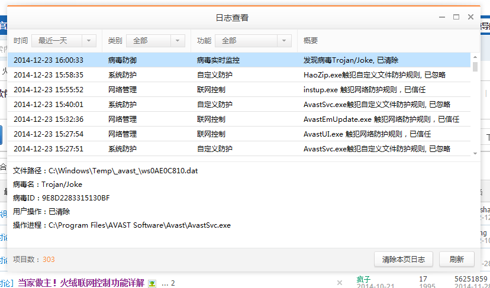Click the 联网控制 cell in the instup.exe row

[211, 90]
